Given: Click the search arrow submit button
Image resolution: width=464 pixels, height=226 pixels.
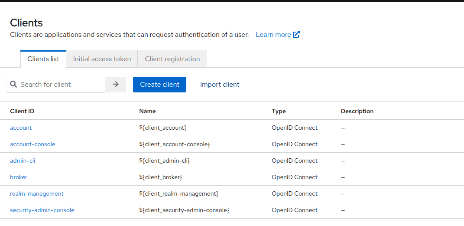Looking at the screenshot, I should (116, 85).
